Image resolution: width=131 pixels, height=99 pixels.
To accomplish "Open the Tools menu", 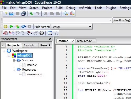I will (x=99, y=8).
